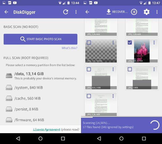Tap the scanning progress bar above status text
The height and width of the screenshot is (144, 162).
pyautogui.click(x=122, y=117)
